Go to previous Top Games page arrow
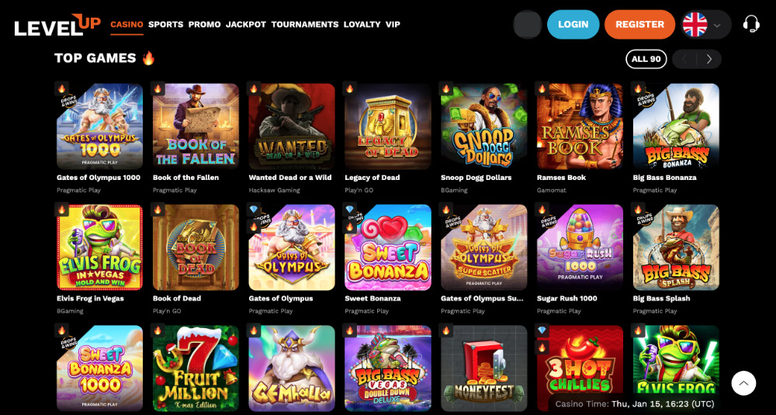The height and width of the screenshot is (415, 776). tap(684, 59)
